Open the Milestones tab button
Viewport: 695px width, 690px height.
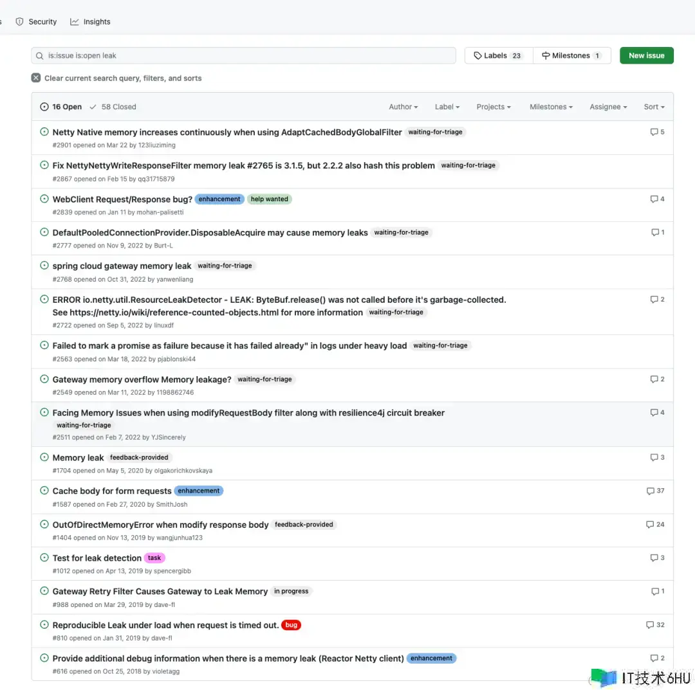point(571,56)
